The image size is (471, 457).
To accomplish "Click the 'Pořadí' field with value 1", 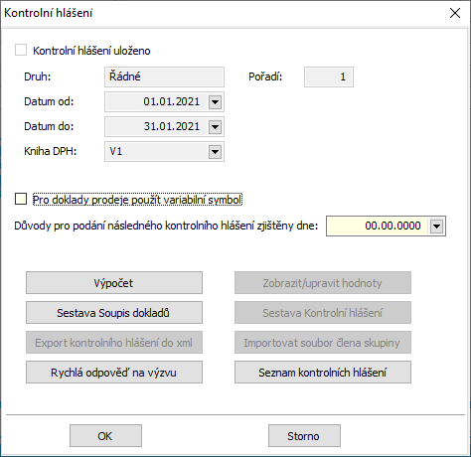I will 329,76.
